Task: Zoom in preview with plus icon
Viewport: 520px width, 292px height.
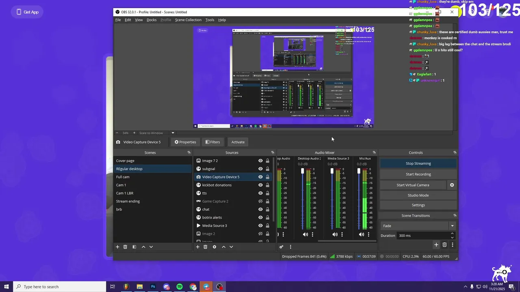Action: [134, 133]
